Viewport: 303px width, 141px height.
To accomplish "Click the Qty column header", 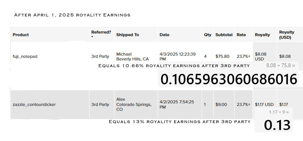I will [208, 35].
